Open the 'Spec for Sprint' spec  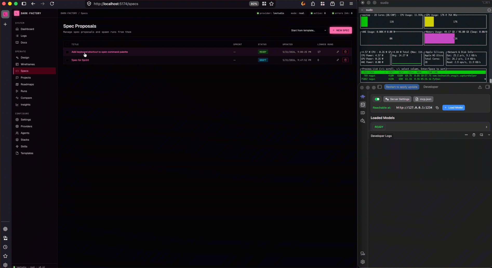tap(80, 60)
